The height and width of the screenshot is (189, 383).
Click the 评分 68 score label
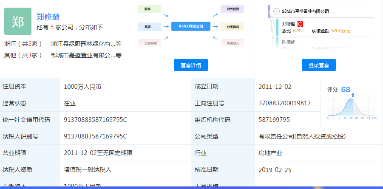[x=339, y=89]
